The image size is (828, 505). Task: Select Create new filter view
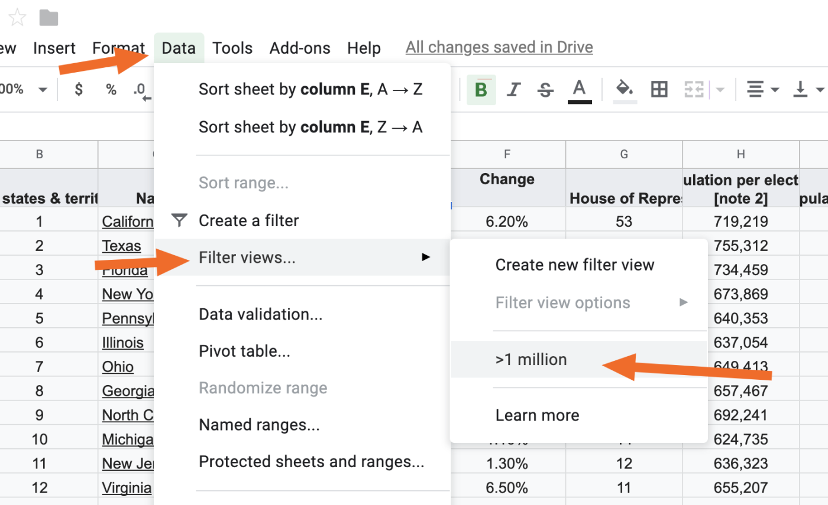tap(574, 265)
